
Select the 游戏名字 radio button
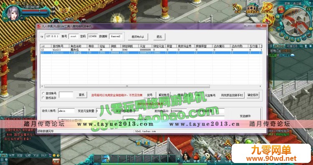tap(43, 98)
